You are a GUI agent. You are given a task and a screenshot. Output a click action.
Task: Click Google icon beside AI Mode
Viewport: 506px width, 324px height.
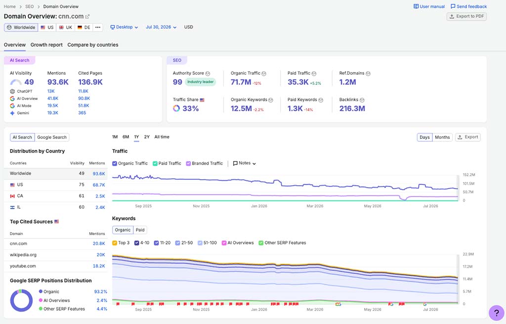pos(12,106)
